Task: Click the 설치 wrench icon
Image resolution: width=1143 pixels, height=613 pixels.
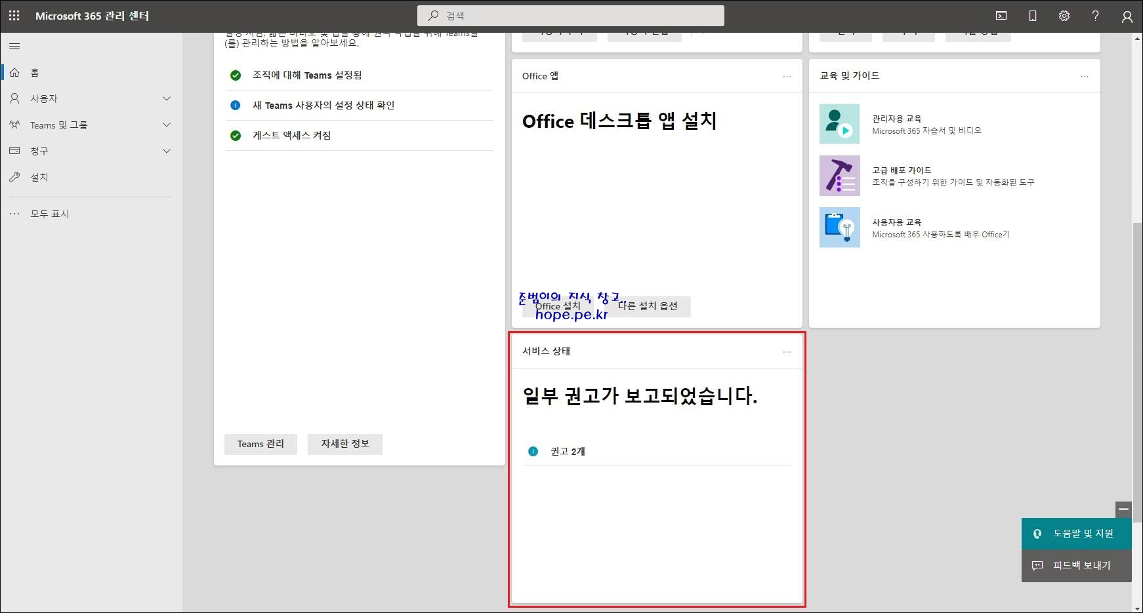Action: pos(14,177)
